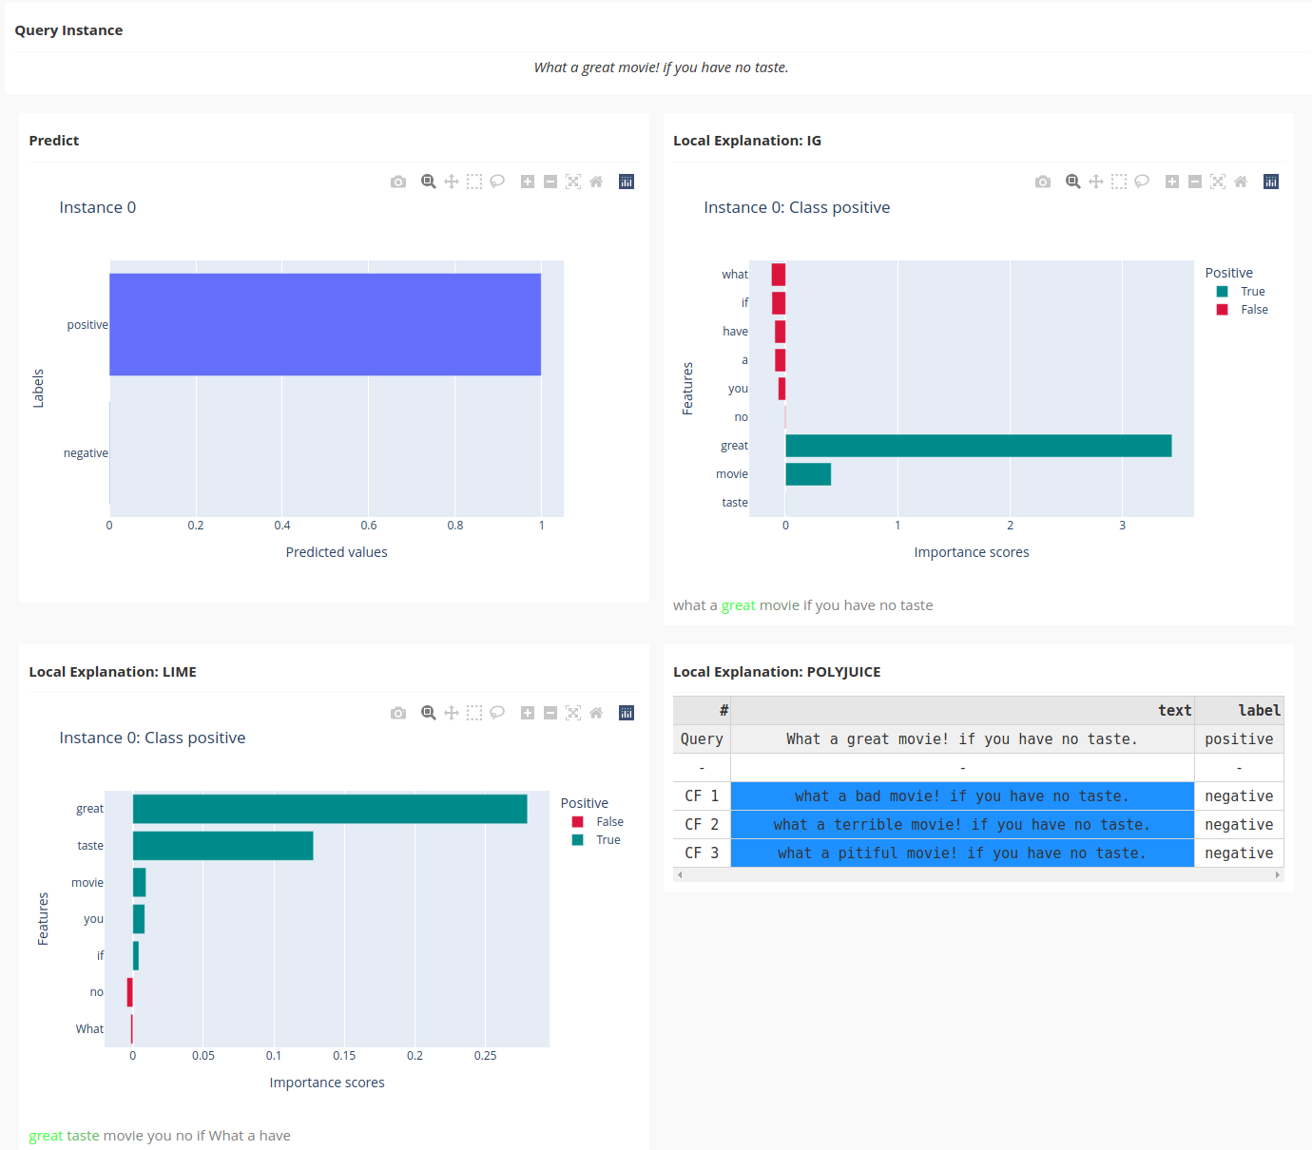This screenshot has width=1312, height=1150.
Task: Click the 'label' column header in POLYJUICE table
Action: pos(1239,711)
